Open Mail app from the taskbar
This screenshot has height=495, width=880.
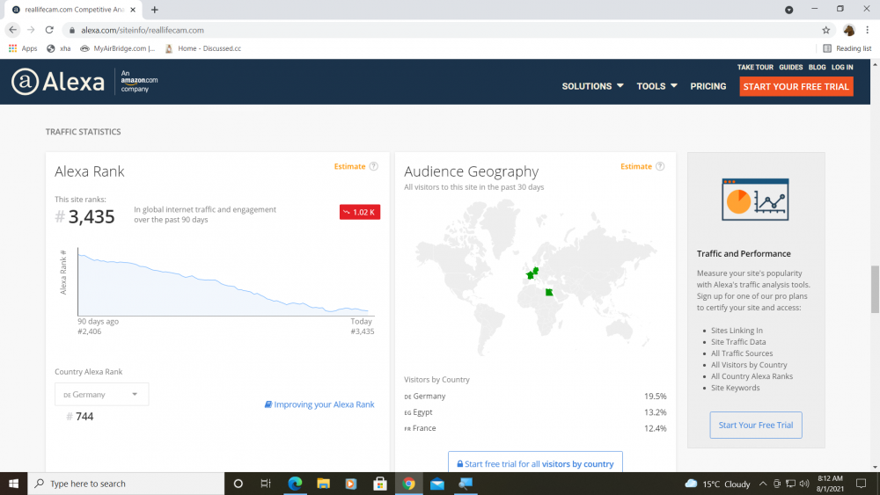pyautogui.click(x=437, y=484)
